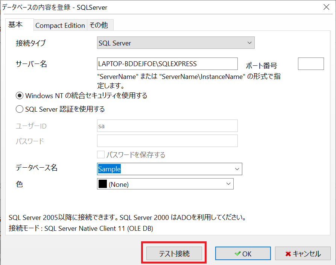Click the ポート番号 label
This screenshot has height=265, width=336.
tap(262, 65)
